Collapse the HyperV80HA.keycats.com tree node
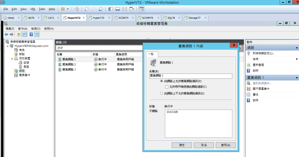 pyautogui.click(x=7, y=46)
